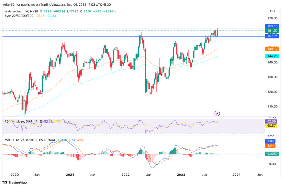Click the green 0.2059 value in MACD legend
Viewport: 283px width, 187px height.
coord(62,140)
